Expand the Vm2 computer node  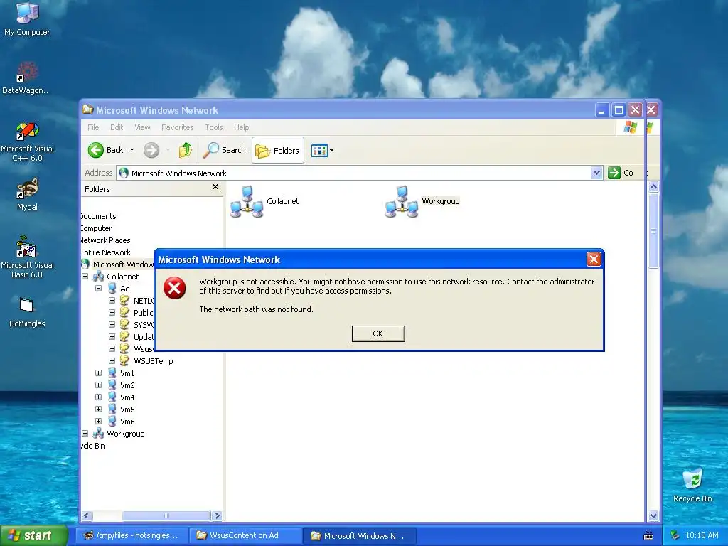[98, 385]
